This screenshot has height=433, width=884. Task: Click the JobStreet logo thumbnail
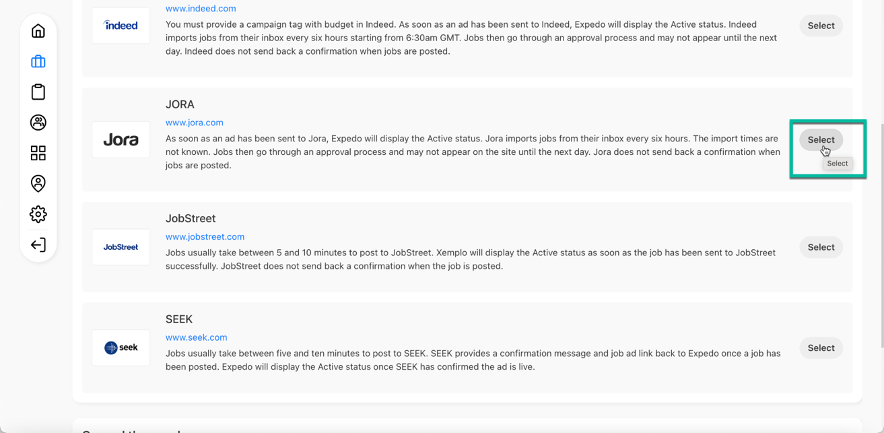pyautogui.click(x=121, y=246)
